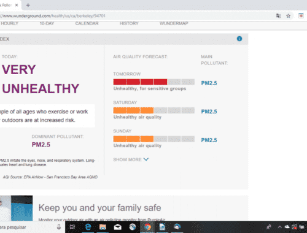Image resolution: width=307 pixels, height=233 pixels.
Task: Click 'Keep you and your family safe' heading
Action: (x=99, y=208)
